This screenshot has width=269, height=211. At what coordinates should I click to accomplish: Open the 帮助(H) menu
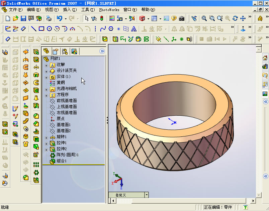click(148, 10)
